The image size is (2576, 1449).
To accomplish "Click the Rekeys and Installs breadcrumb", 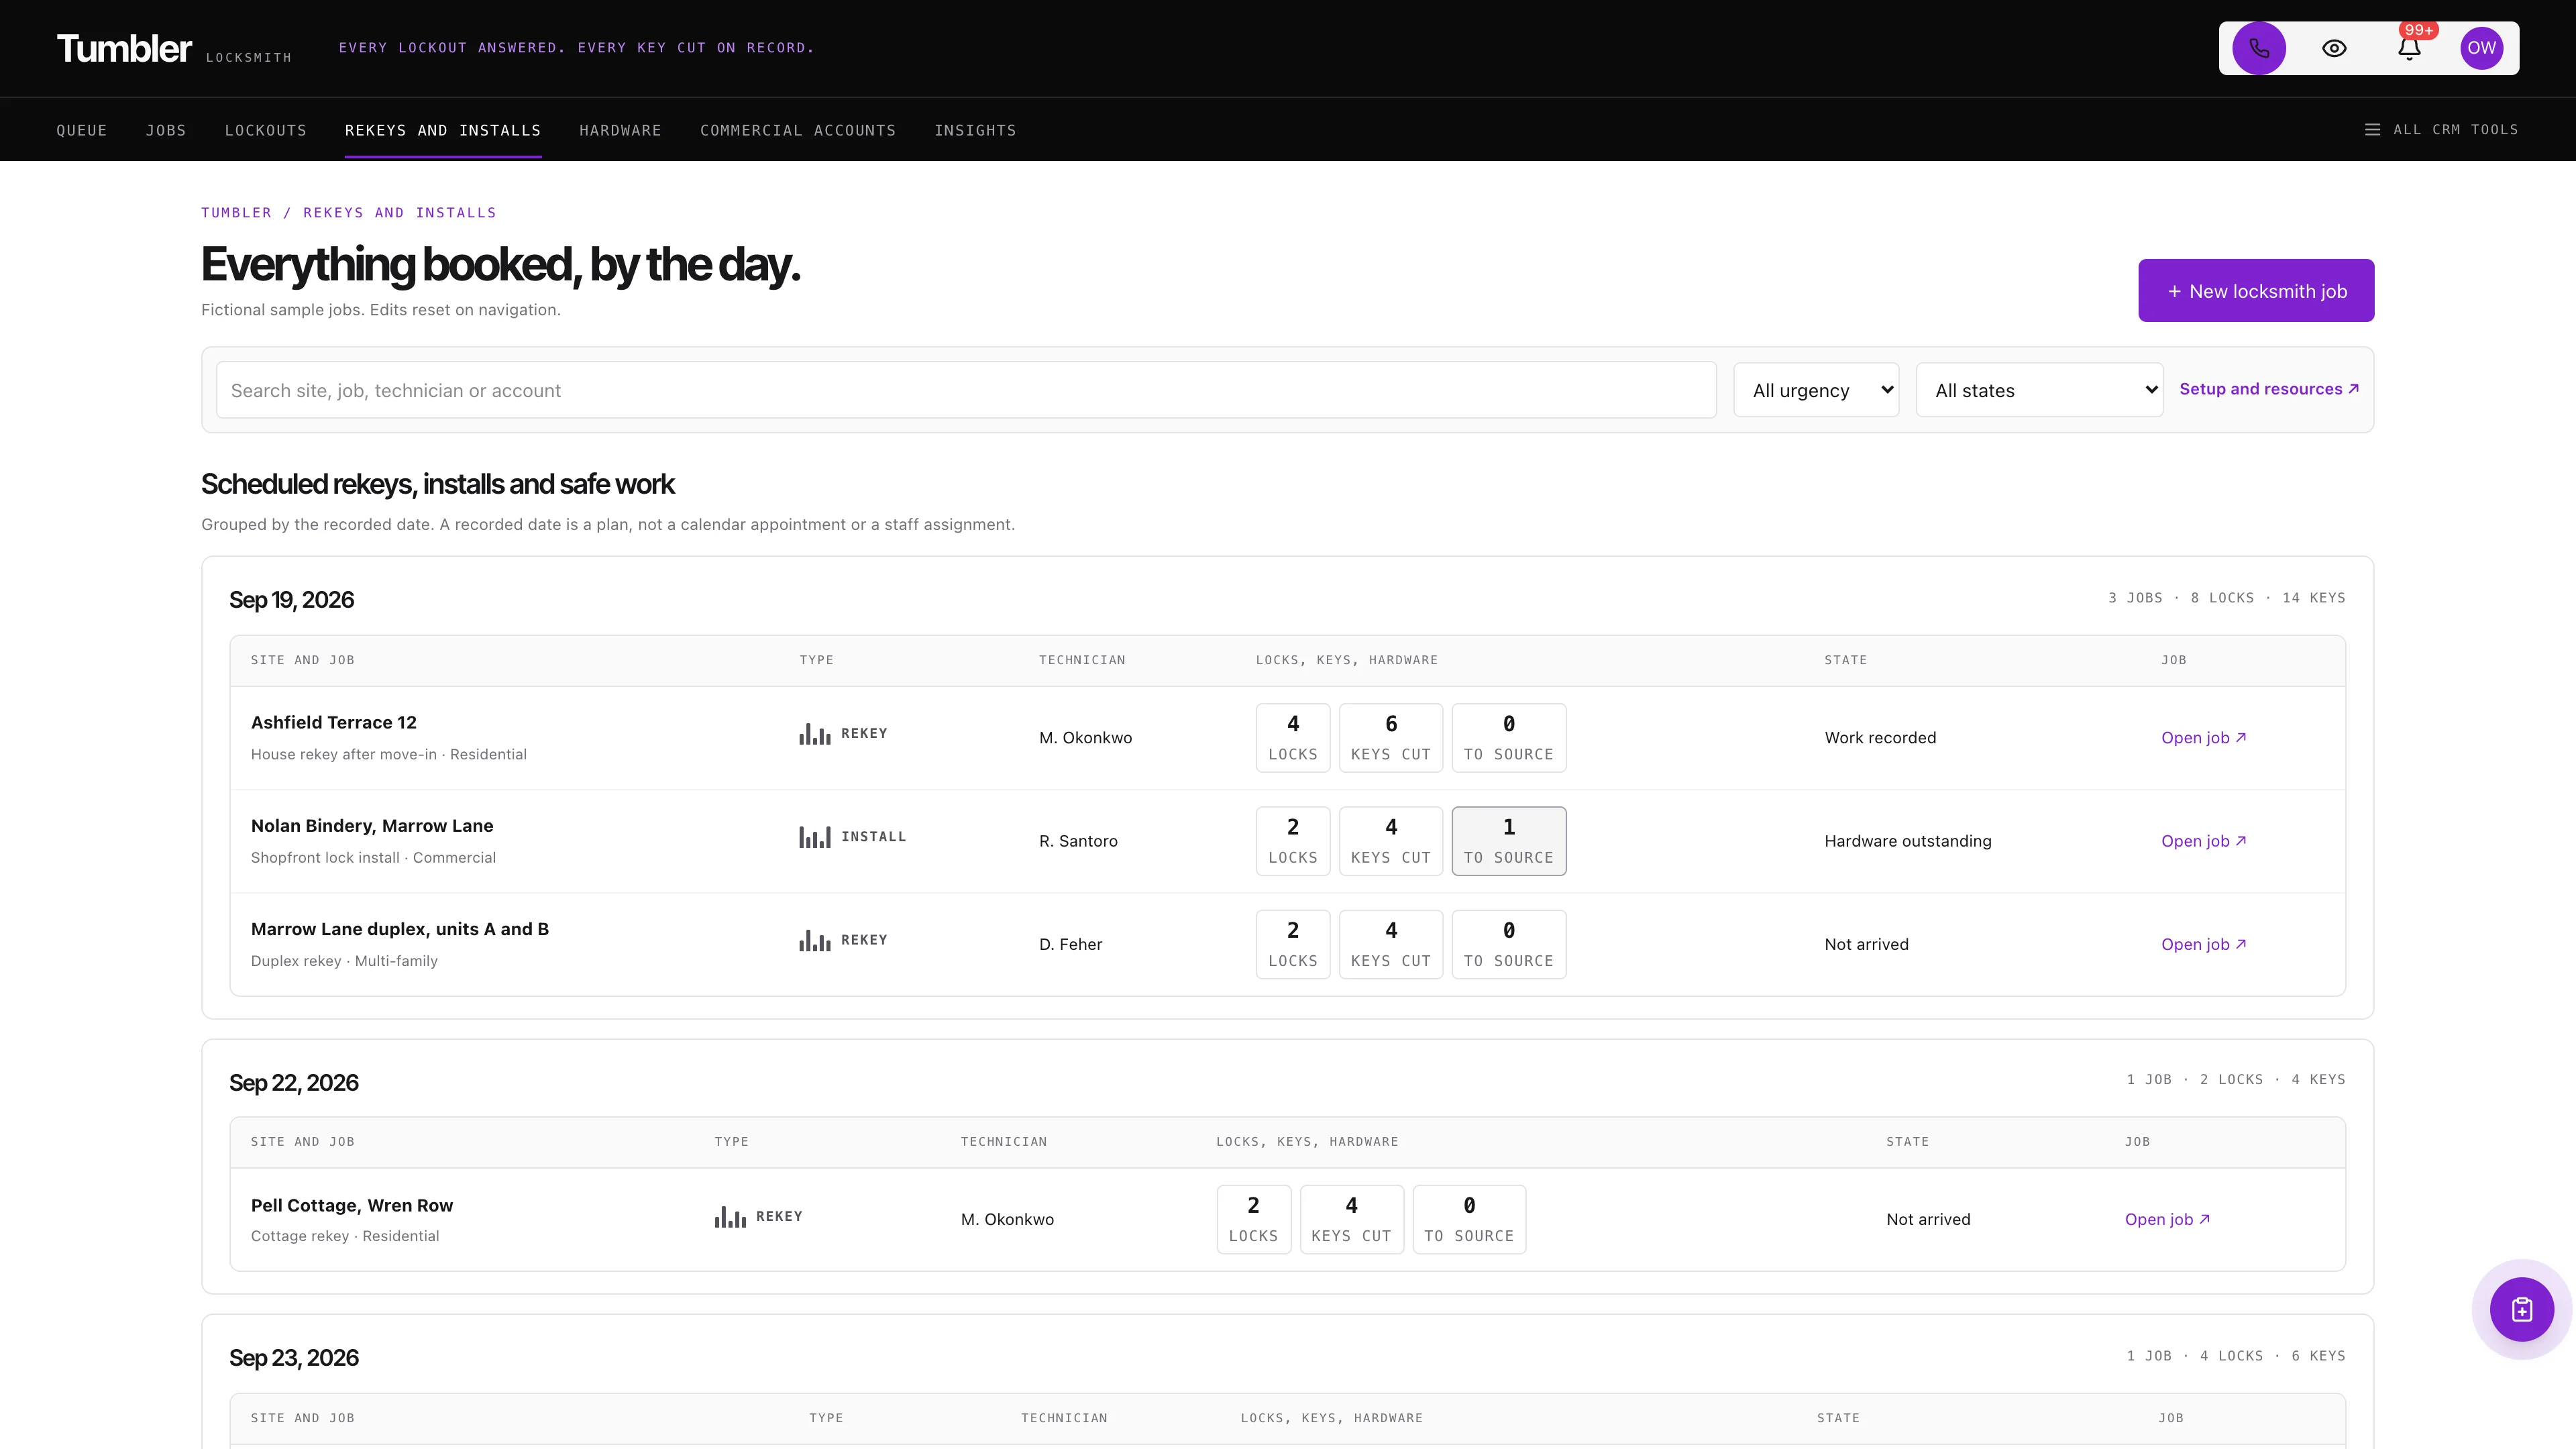I will click(399, 213).
